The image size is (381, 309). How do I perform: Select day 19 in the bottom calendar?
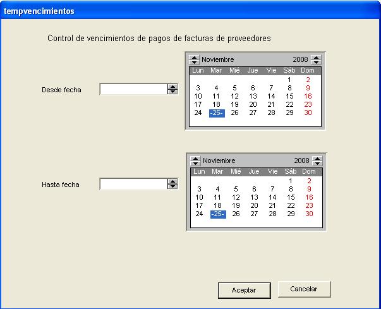(x=236, y=205)
